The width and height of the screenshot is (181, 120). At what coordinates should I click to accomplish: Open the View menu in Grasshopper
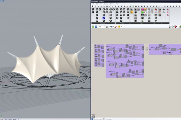[x=101, y=4]
